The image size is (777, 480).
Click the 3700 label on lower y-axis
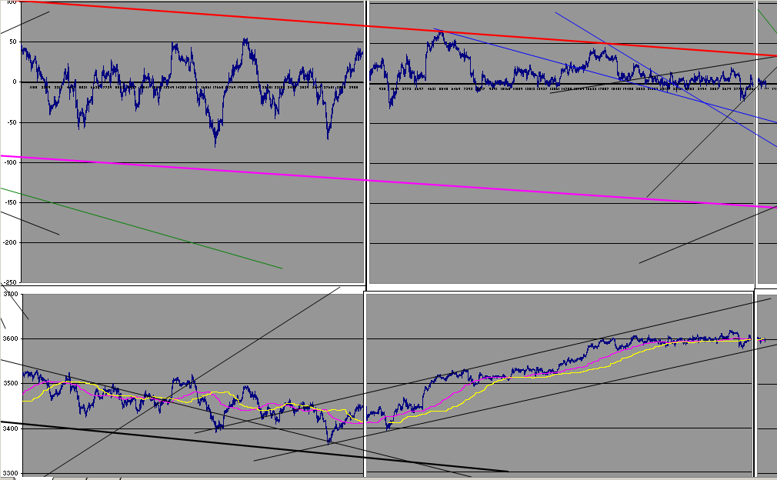(x=11, y=294)
